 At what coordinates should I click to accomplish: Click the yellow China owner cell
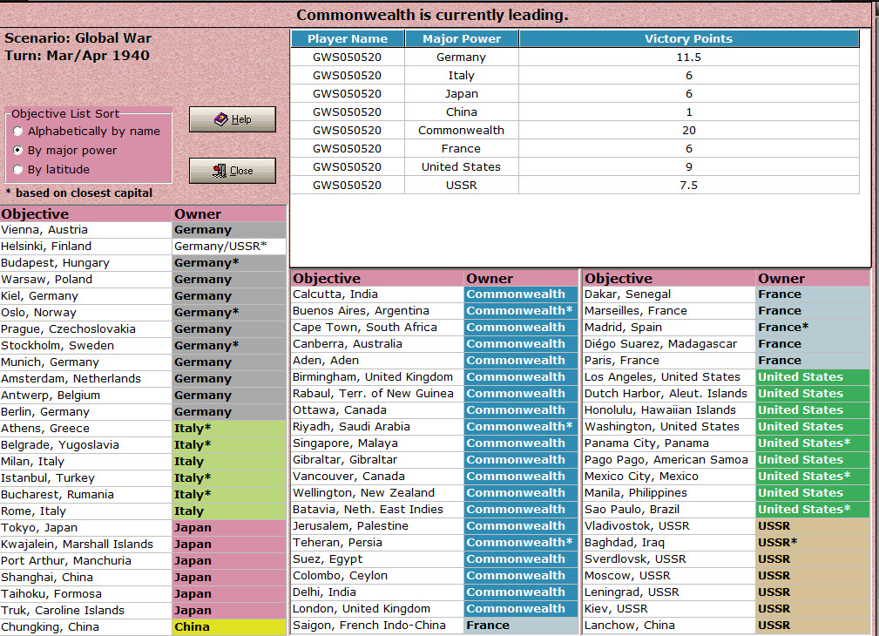click(x=229, y=627)
